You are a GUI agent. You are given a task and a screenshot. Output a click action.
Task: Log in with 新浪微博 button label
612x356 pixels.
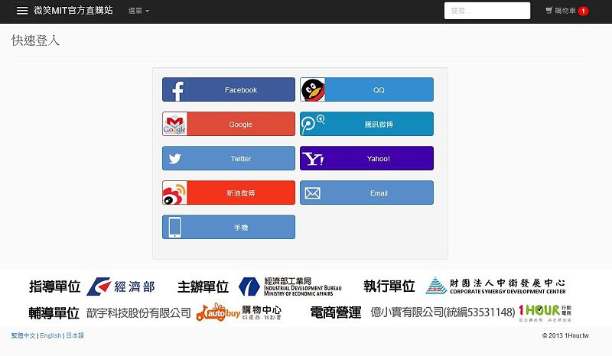point(241,193)
